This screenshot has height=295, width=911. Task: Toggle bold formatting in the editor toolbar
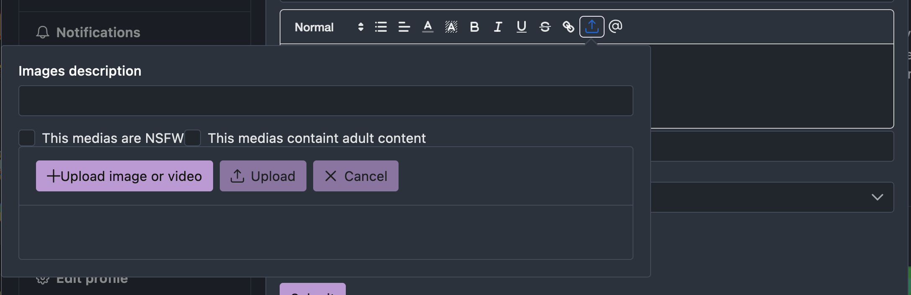[x=474, y=27]
